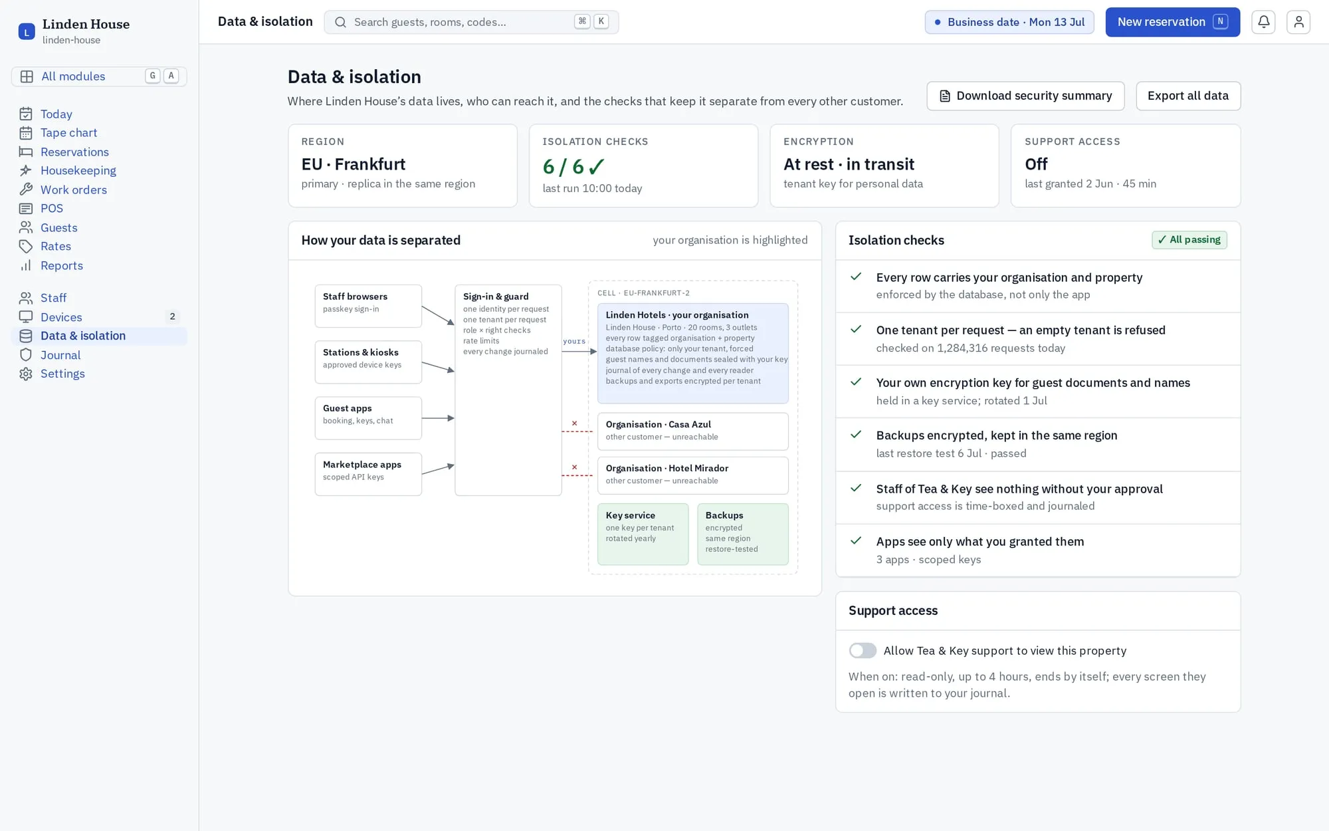Click the Linden House logo badge
1329x831 pixels.
point(27,31)
